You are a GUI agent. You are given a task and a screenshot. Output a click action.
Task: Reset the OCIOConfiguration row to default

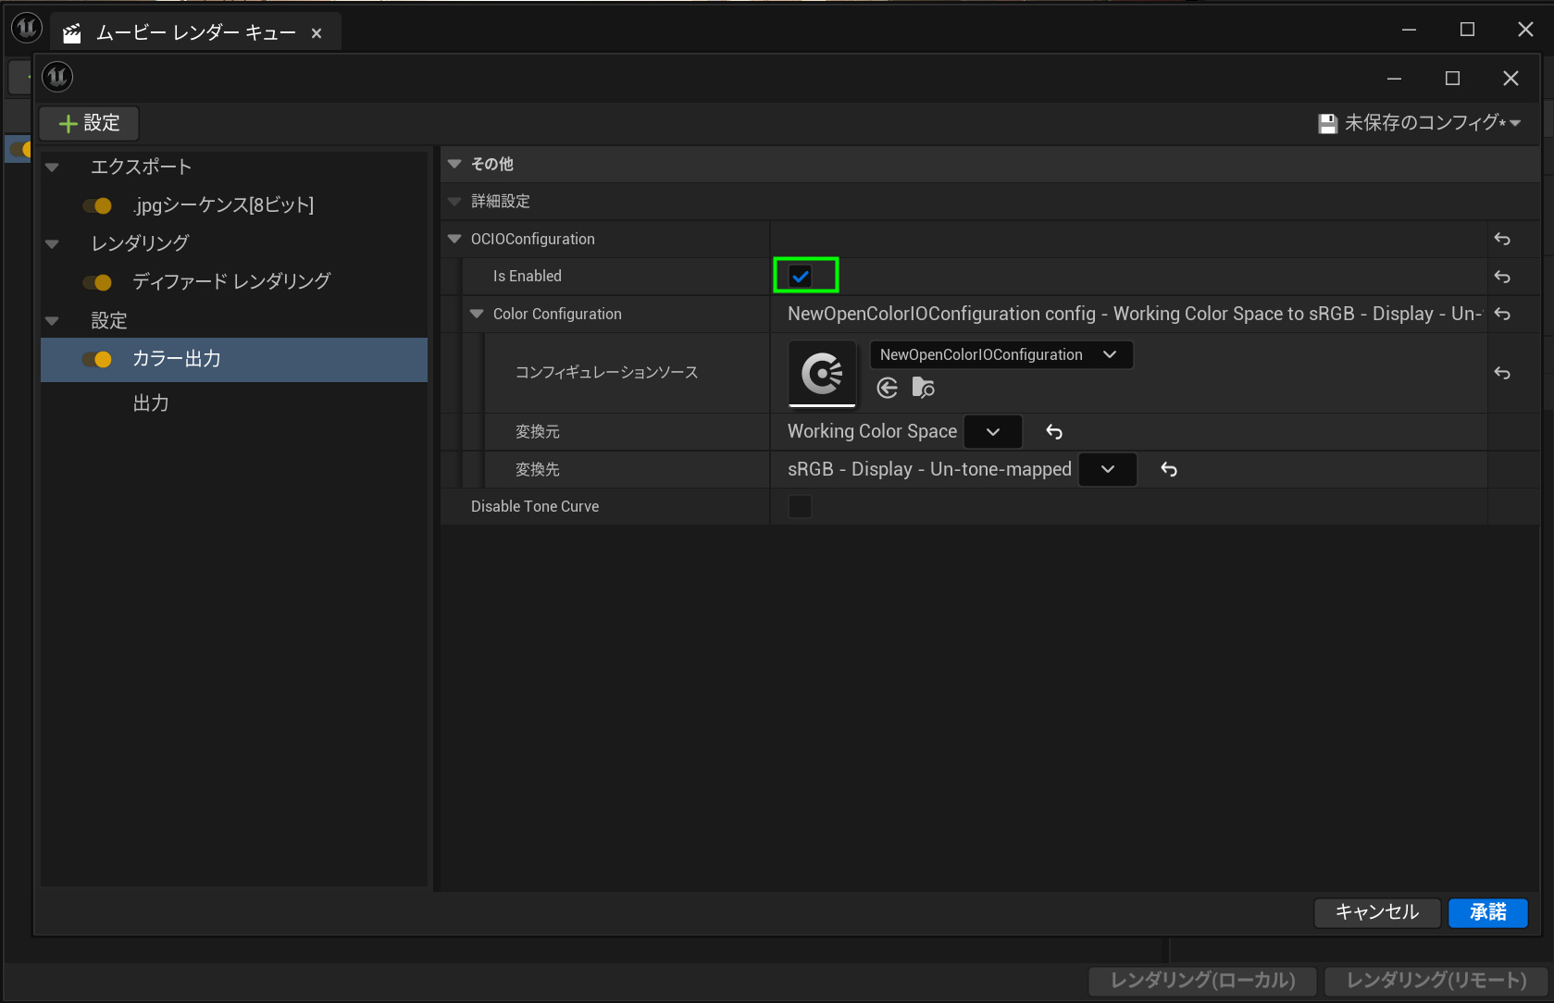click(x=1502, y=240)
